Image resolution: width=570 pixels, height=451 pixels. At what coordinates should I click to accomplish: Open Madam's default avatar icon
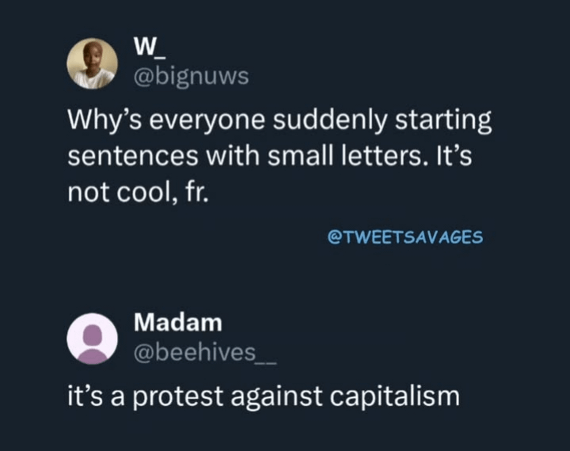click(x=92, y=337)
